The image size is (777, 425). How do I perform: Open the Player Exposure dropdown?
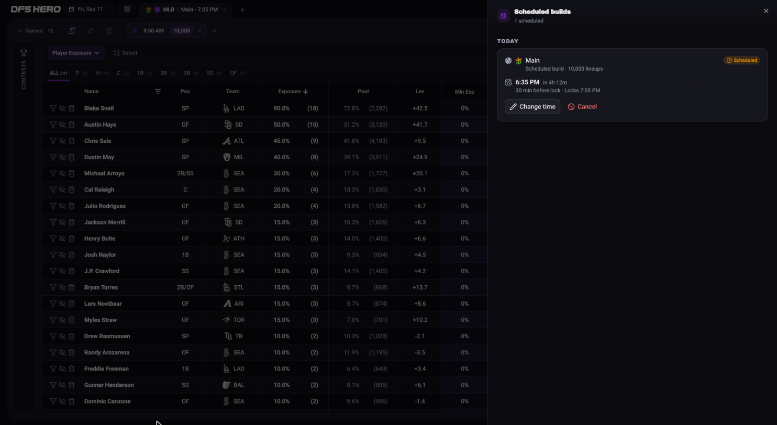pos(76,53)
